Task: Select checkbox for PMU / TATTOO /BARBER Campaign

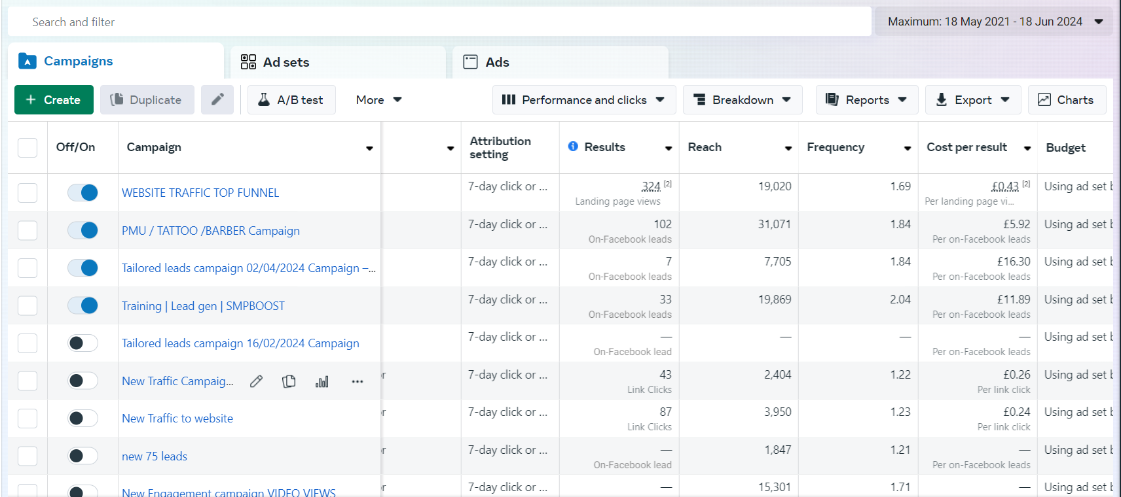Action: click(28, 230)
